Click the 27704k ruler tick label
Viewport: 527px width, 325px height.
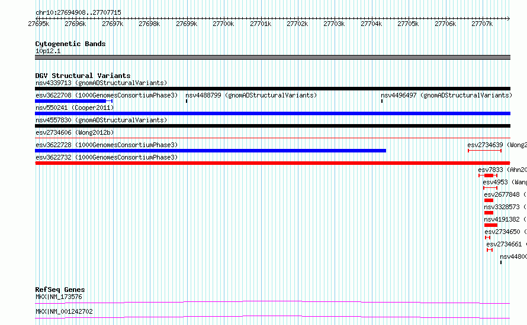pos(371,24)
